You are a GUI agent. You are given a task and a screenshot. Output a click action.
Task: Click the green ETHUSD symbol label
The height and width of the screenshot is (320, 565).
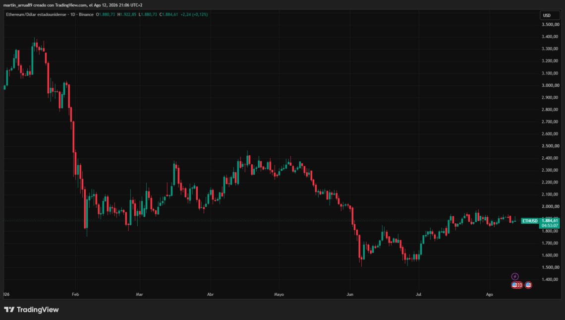[530, 221]
